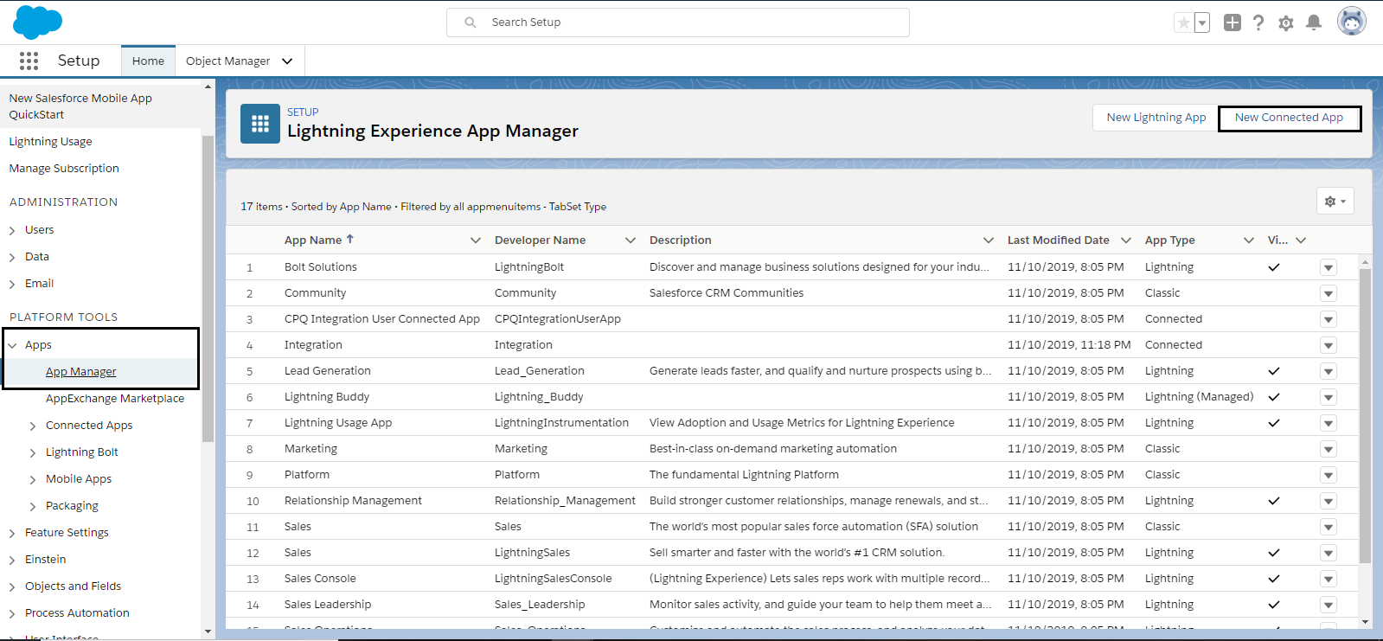The image size is (1383, 641).
Task: Switch to the Home tab
Action: (148, 61)
